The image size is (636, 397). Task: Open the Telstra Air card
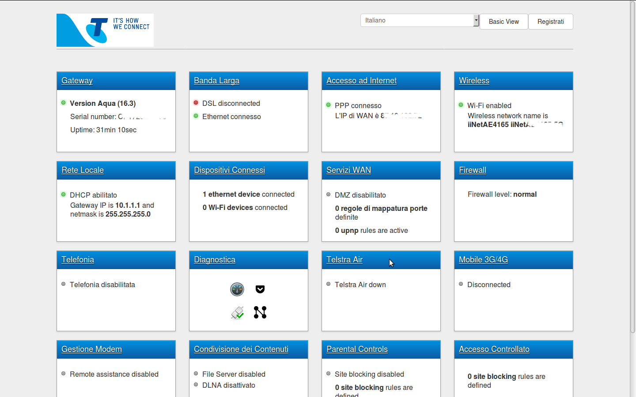344,260
